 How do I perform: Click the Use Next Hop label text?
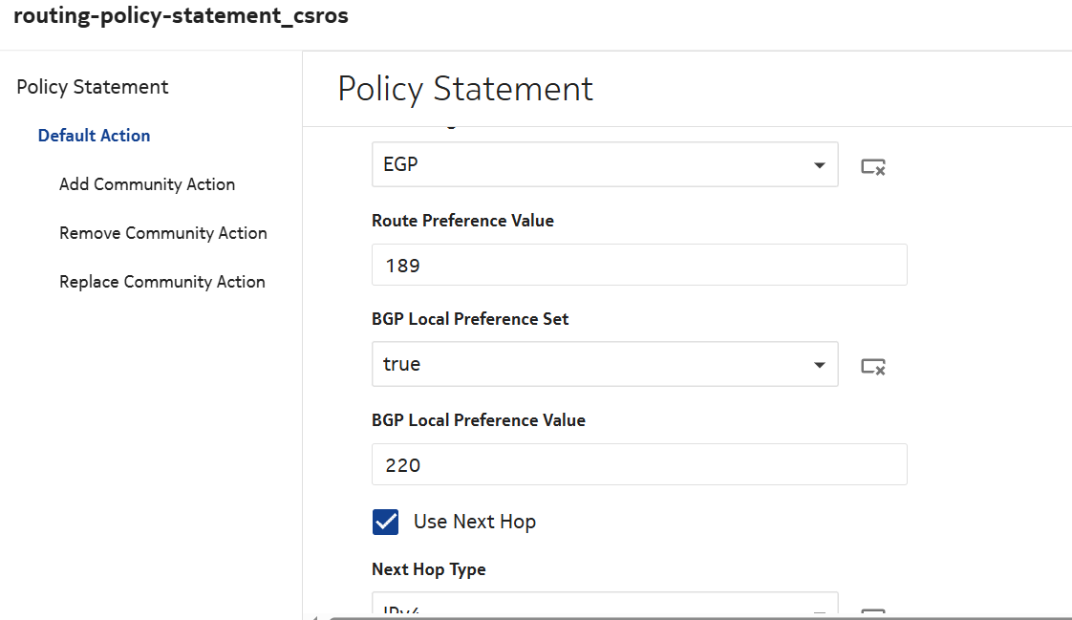(x=474, y=522)
